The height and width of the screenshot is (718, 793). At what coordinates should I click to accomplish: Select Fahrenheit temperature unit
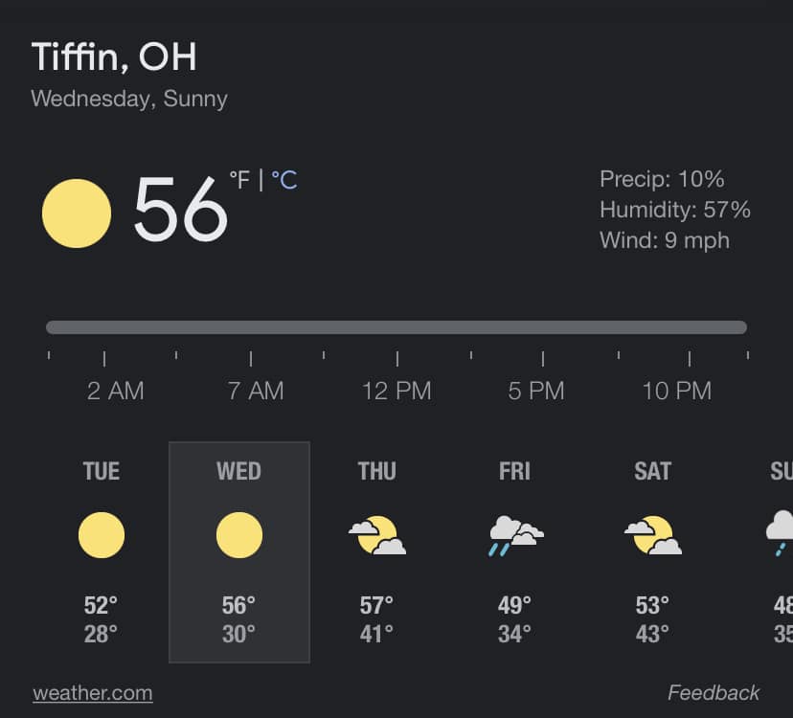238,180
